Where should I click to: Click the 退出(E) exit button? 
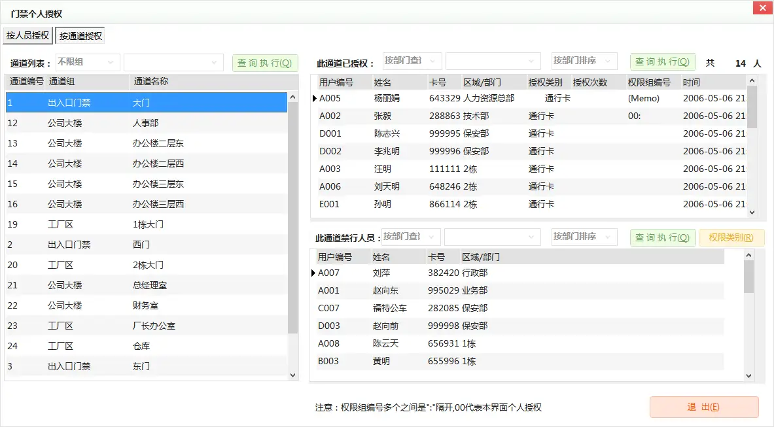[x=703, y=407]
